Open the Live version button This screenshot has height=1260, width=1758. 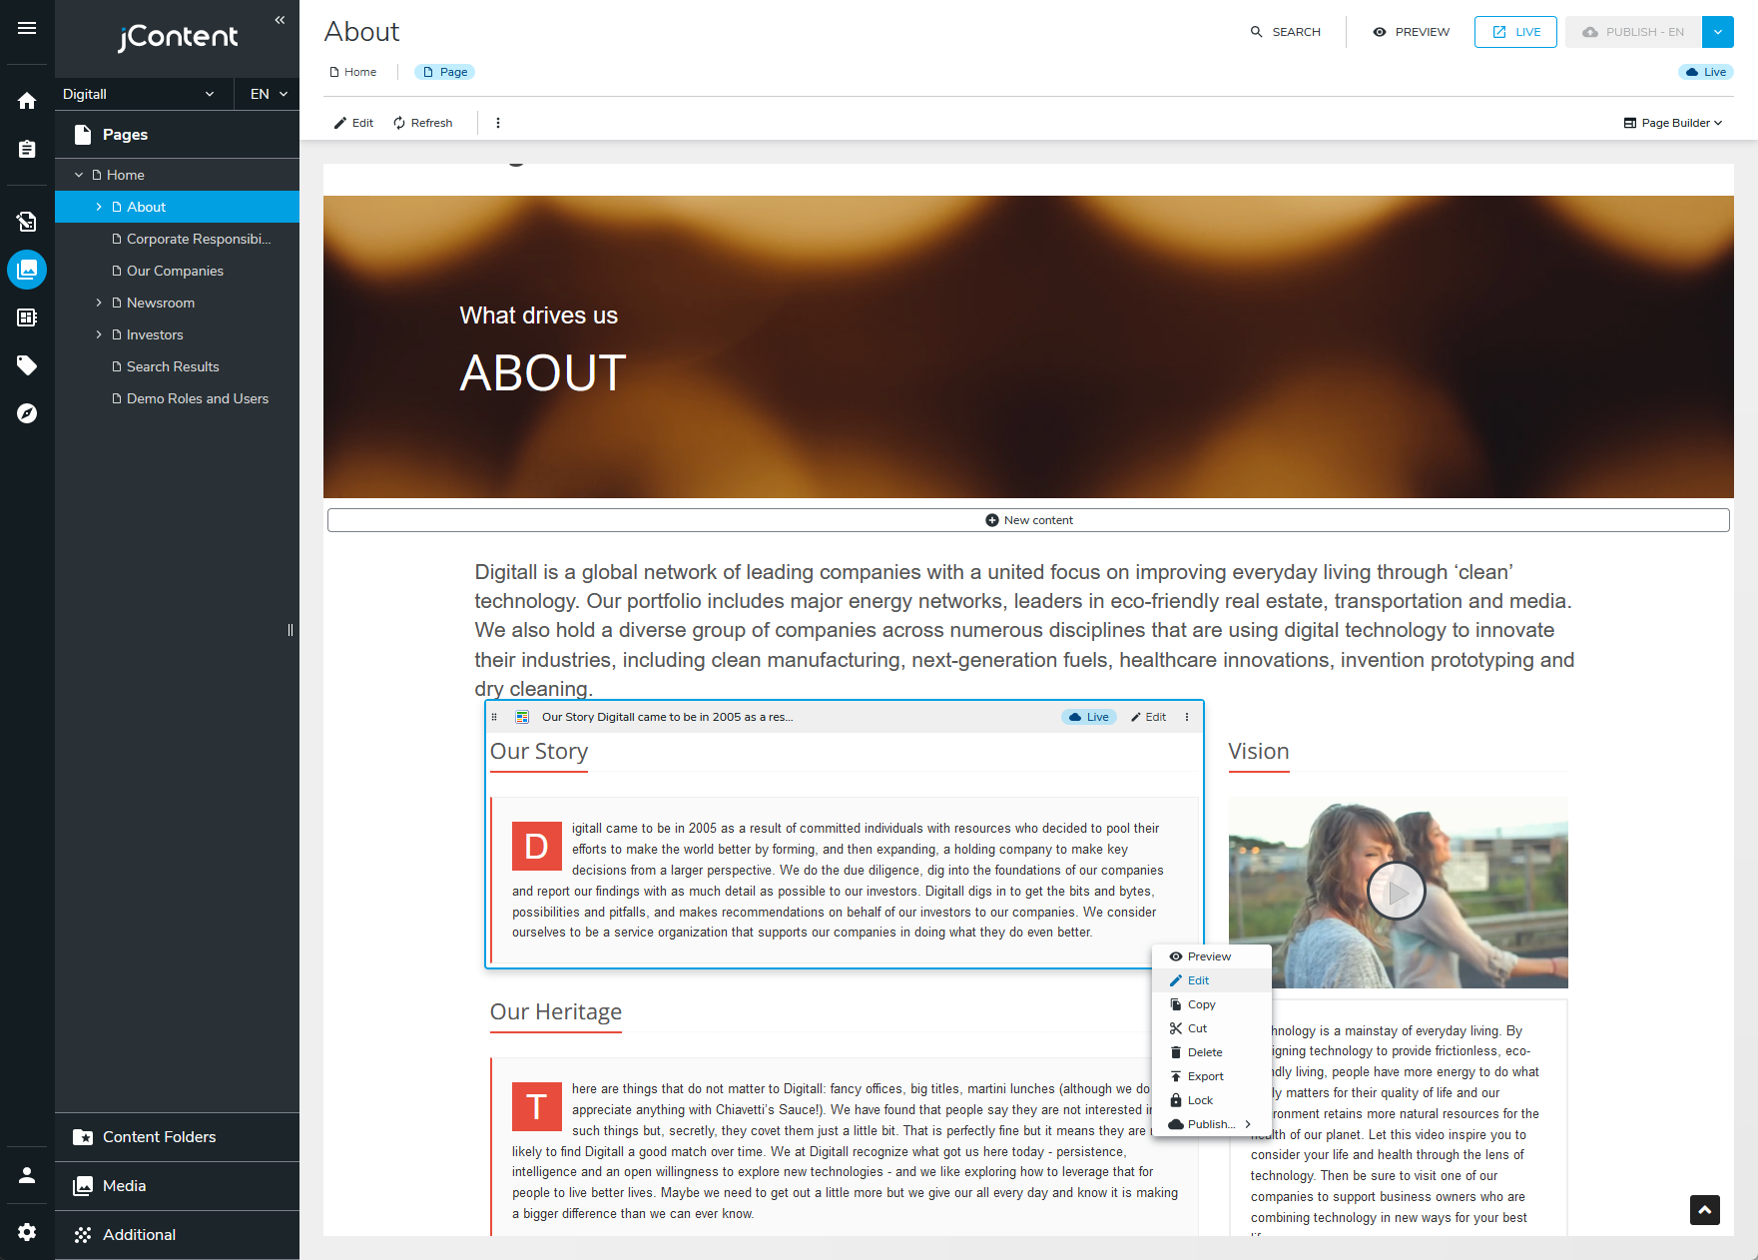[1515, 32]
